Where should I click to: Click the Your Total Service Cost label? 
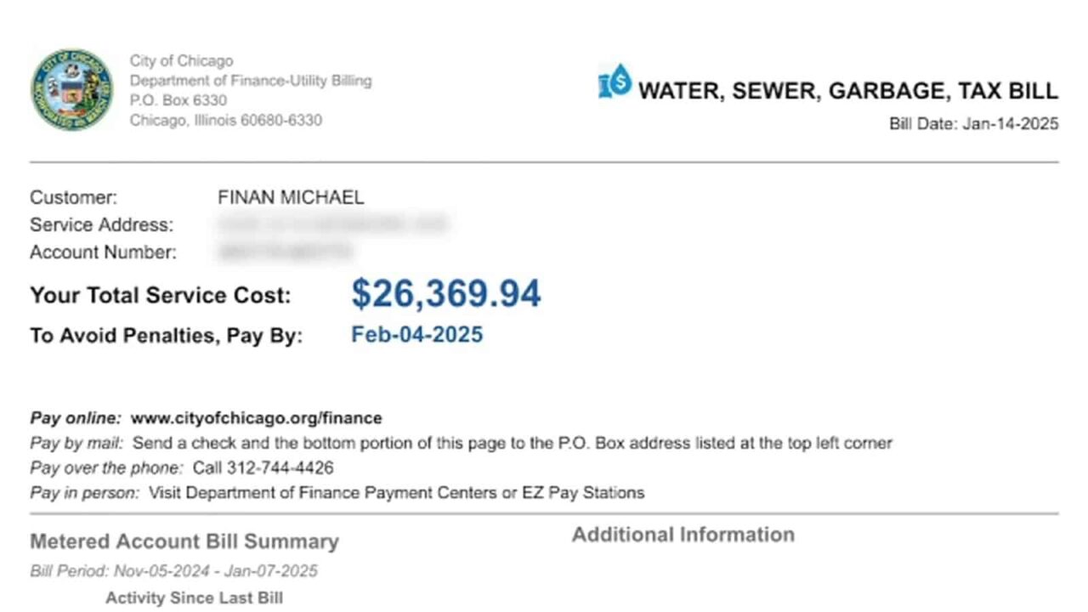[161, 295]
